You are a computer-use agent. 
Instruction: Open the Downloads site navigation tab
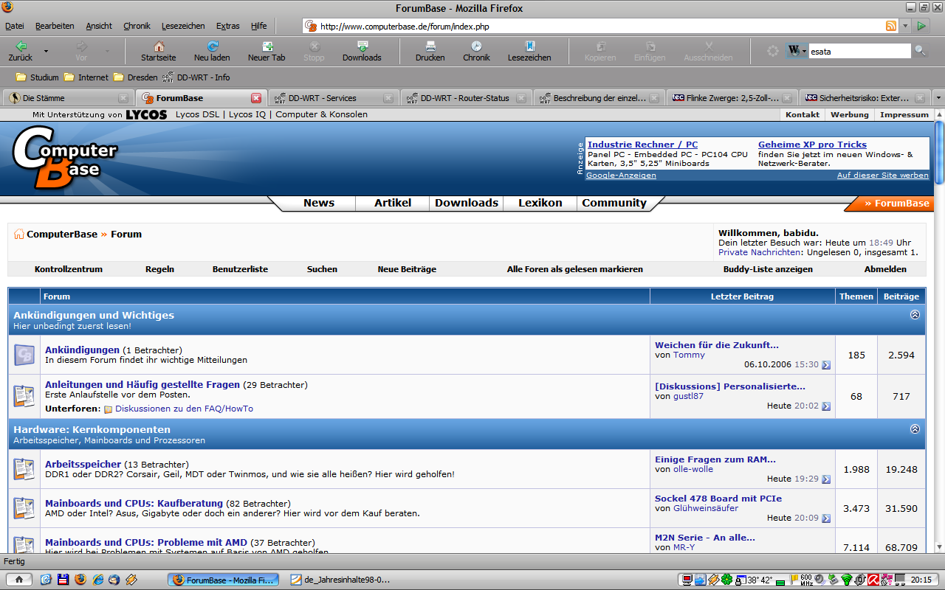click(x=467, y=203)
